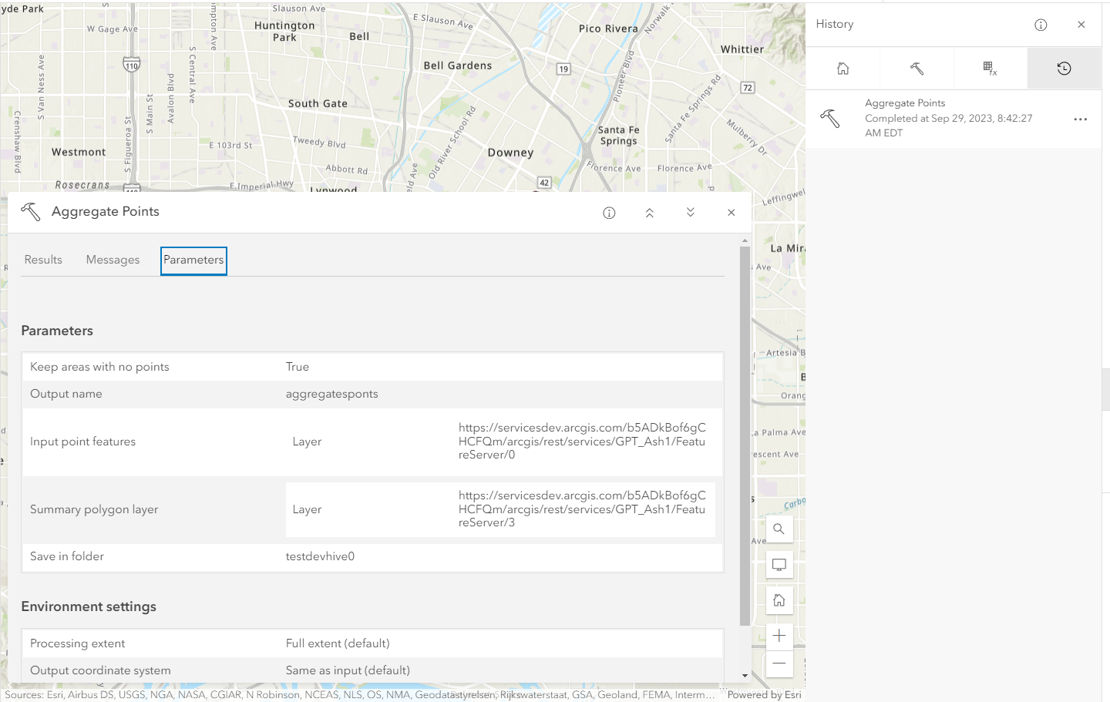
Task: Open the Tools tab in the History panel
Action: coord(917,68)
